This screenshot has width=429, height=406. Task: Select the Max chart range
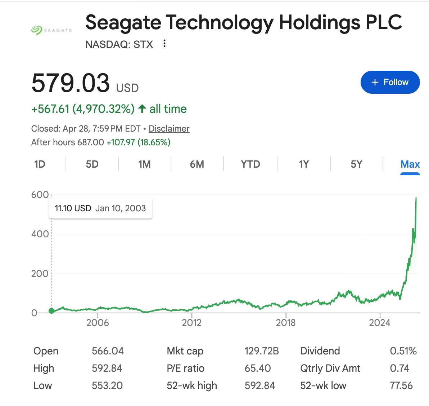pos(410,164)
